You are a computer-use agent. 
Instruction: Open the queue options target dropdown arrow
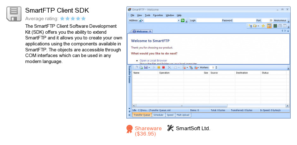pyautogui.click(x=198, y=67)
